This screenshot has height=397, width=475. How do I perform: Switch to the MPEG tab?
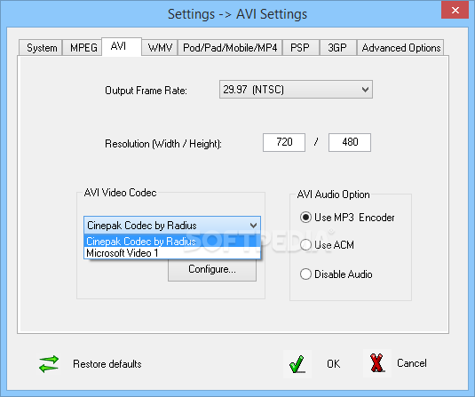83,48
